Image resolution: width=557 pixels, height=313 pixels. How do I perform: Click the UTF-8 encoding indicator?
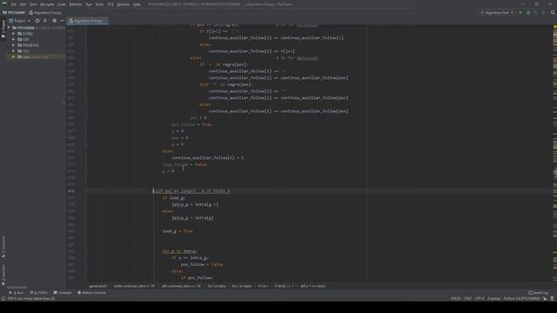coord(480,299)
